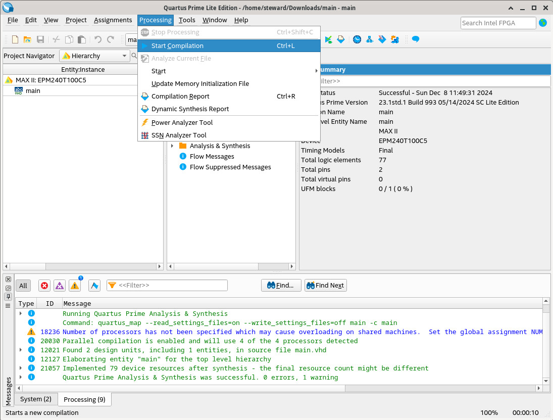The height and width of the screenshot is (420, 553).
Task: Open the Hierarchy dropdown in Project Navigator
Action: [x=94, y=56]
